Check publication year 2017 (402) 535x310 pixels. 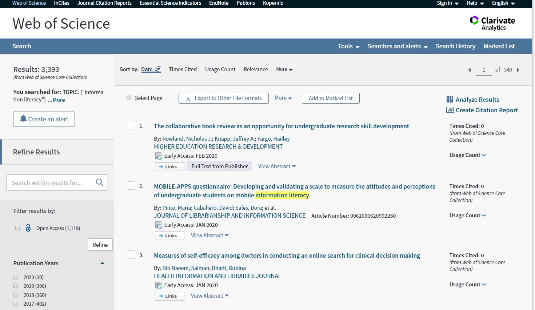point(15,303)
